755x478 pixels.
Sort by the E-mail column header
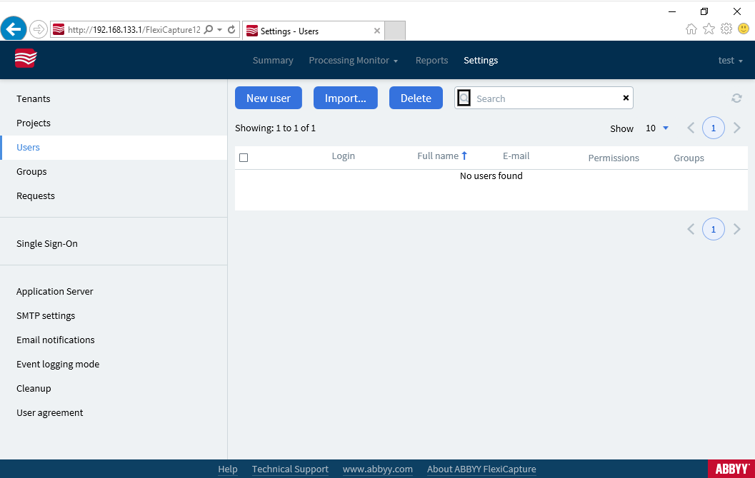pyautogui.click(x=516, y=156)
